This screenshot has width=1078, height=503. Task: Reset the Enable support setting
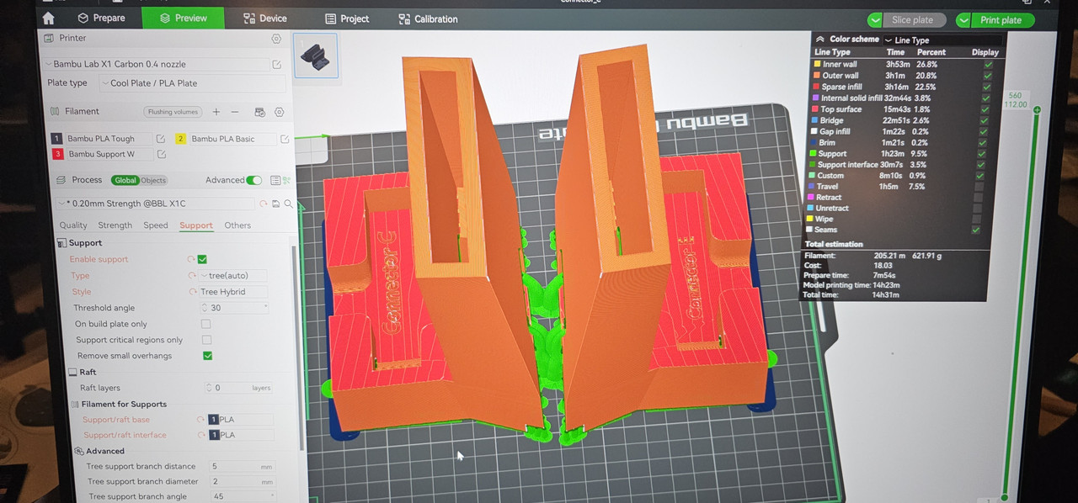tap(191, 259)
